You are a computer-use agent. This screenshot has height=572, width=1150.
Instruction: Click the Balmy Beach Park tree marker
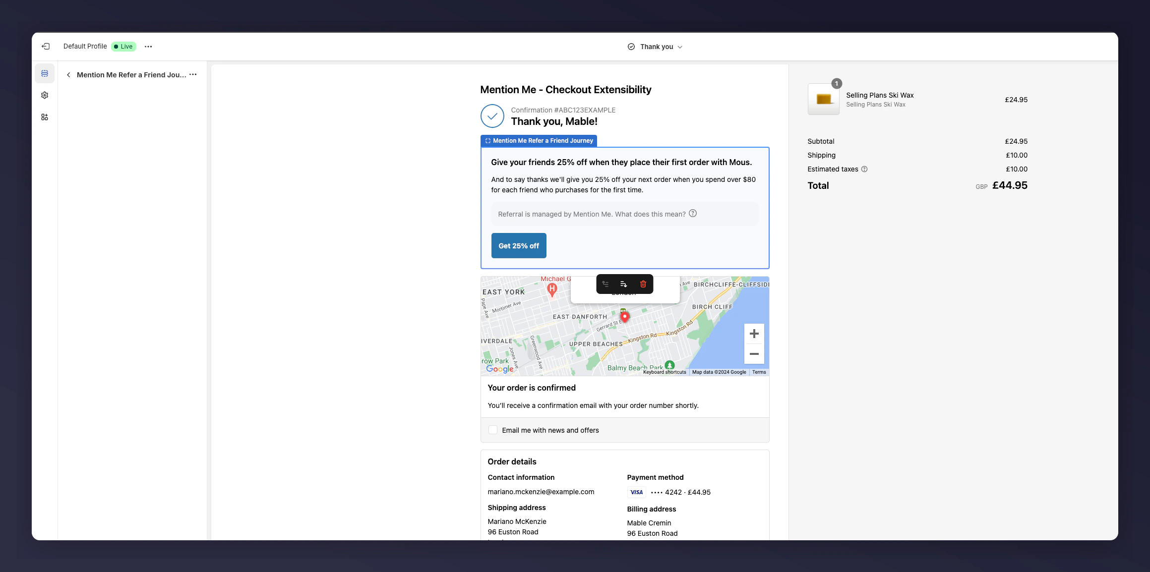670,365
